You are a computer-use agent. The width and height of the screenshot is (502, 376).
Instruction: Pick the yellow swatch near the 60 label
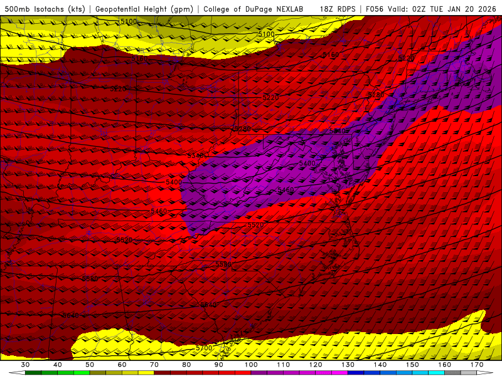pyautogui.click(x=130, y=373)
